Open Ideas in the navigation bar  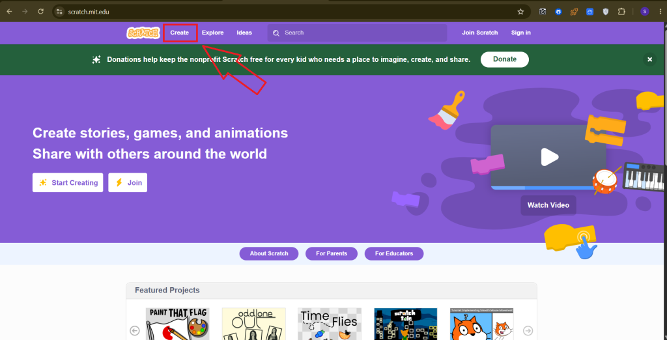pos(244,33)
